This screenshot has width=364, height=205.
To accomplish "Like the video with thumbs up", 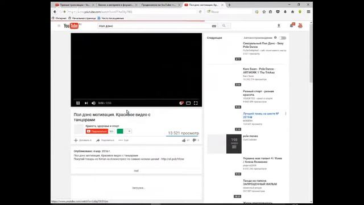I will coord(184,141).
